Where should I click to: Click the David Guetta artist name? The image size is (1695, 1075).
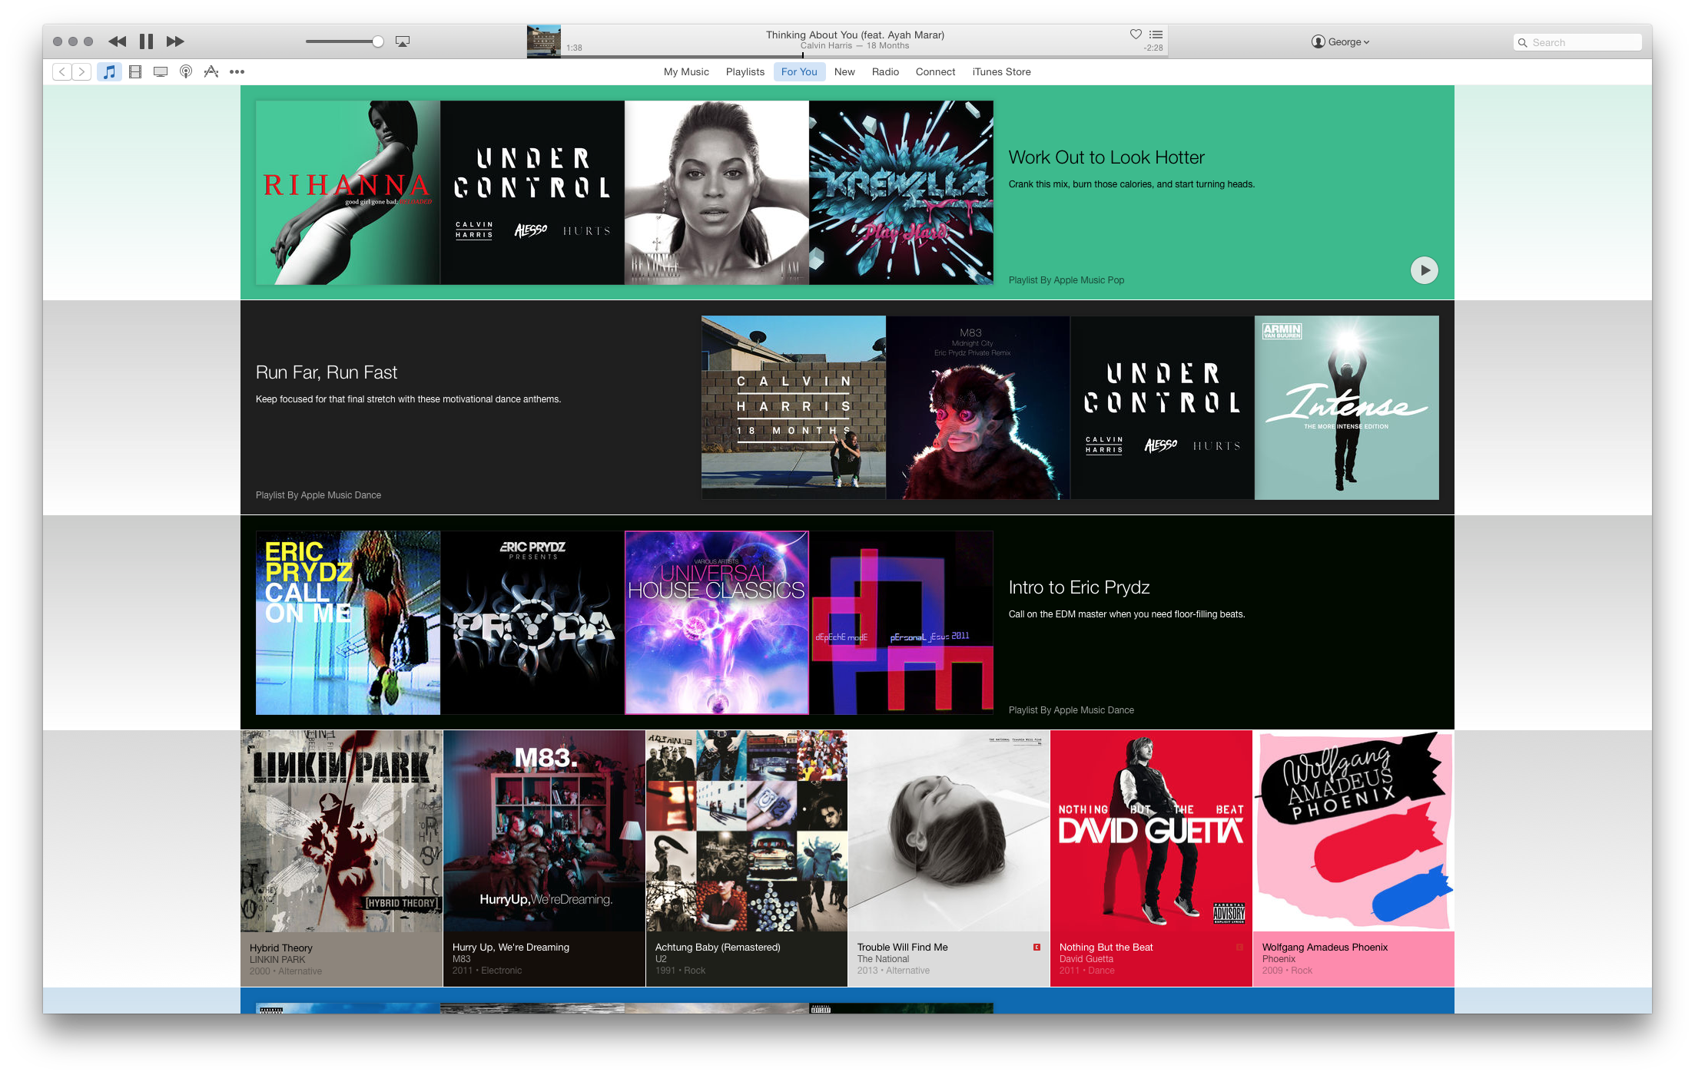pos(1086,959)
